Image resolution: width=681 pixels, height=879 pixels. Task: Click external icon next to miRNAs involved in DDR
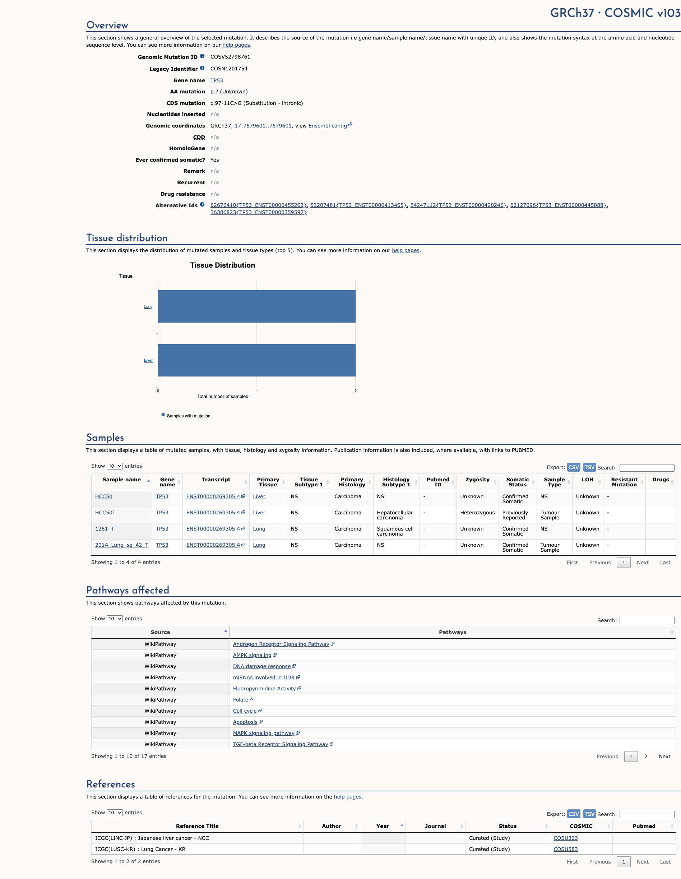coord(298,677)
